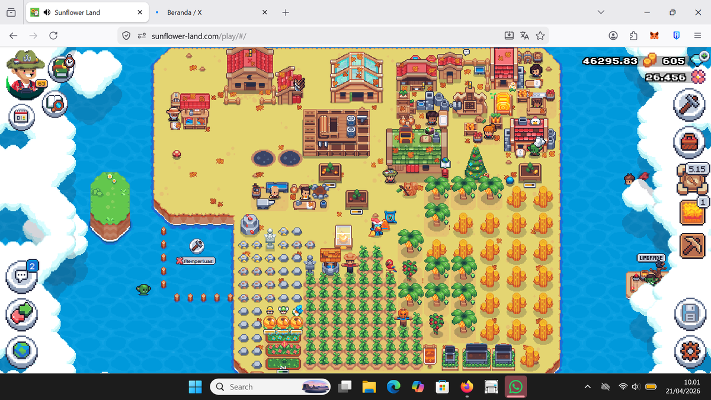Image resolution: width=711 pixels, height=400 pixels.
Task: Open the Windows Start menu
Action: click(x=196, y=387)
